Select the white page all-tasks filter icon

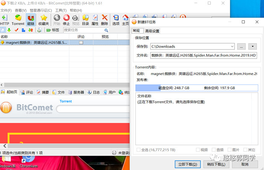pos(3,30)
